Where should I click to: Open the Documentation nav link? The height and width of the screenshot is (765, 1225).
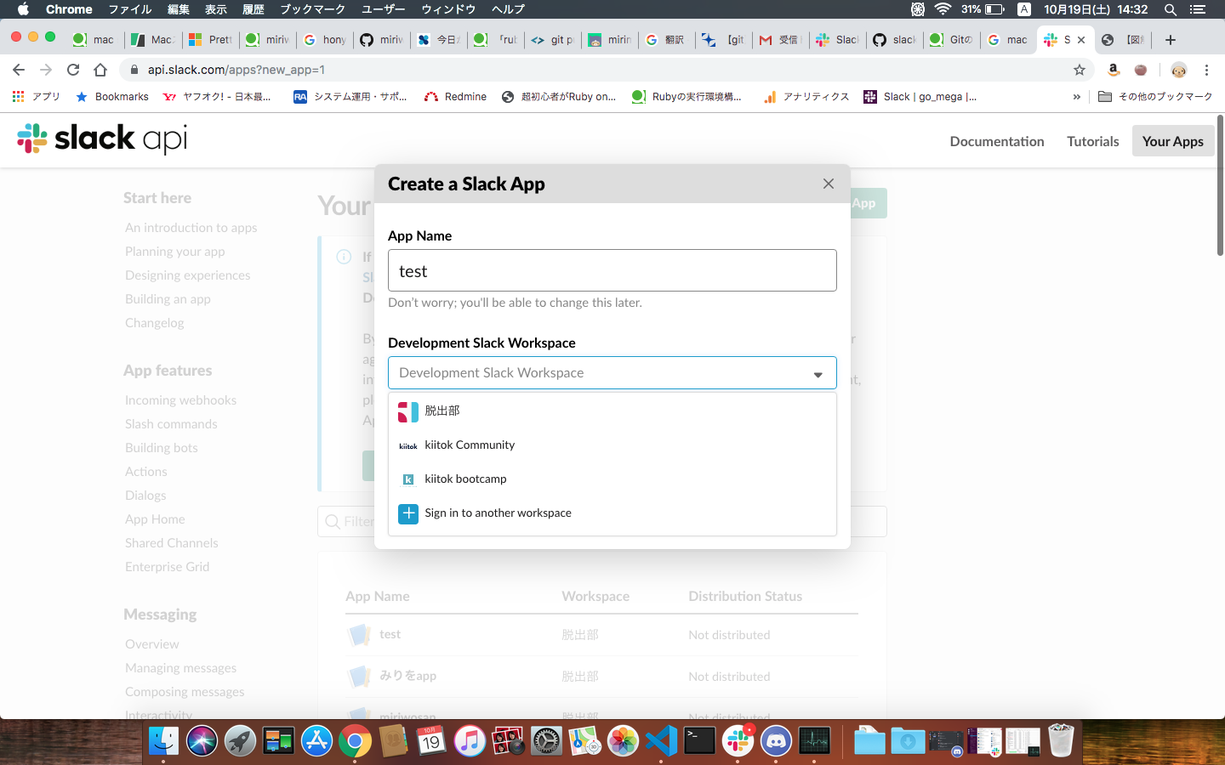997,141
